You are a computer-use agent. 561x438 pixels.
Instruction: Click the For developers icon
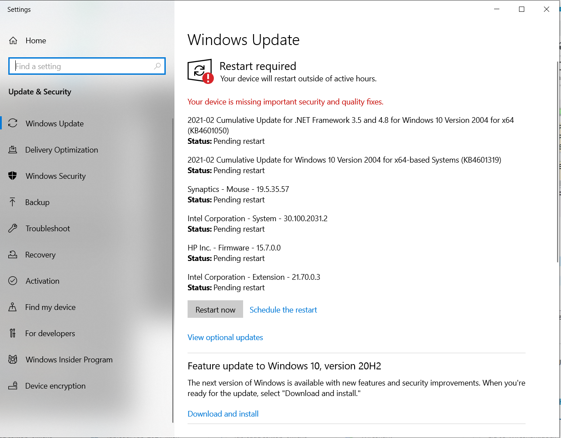click(x=13, y=333)
